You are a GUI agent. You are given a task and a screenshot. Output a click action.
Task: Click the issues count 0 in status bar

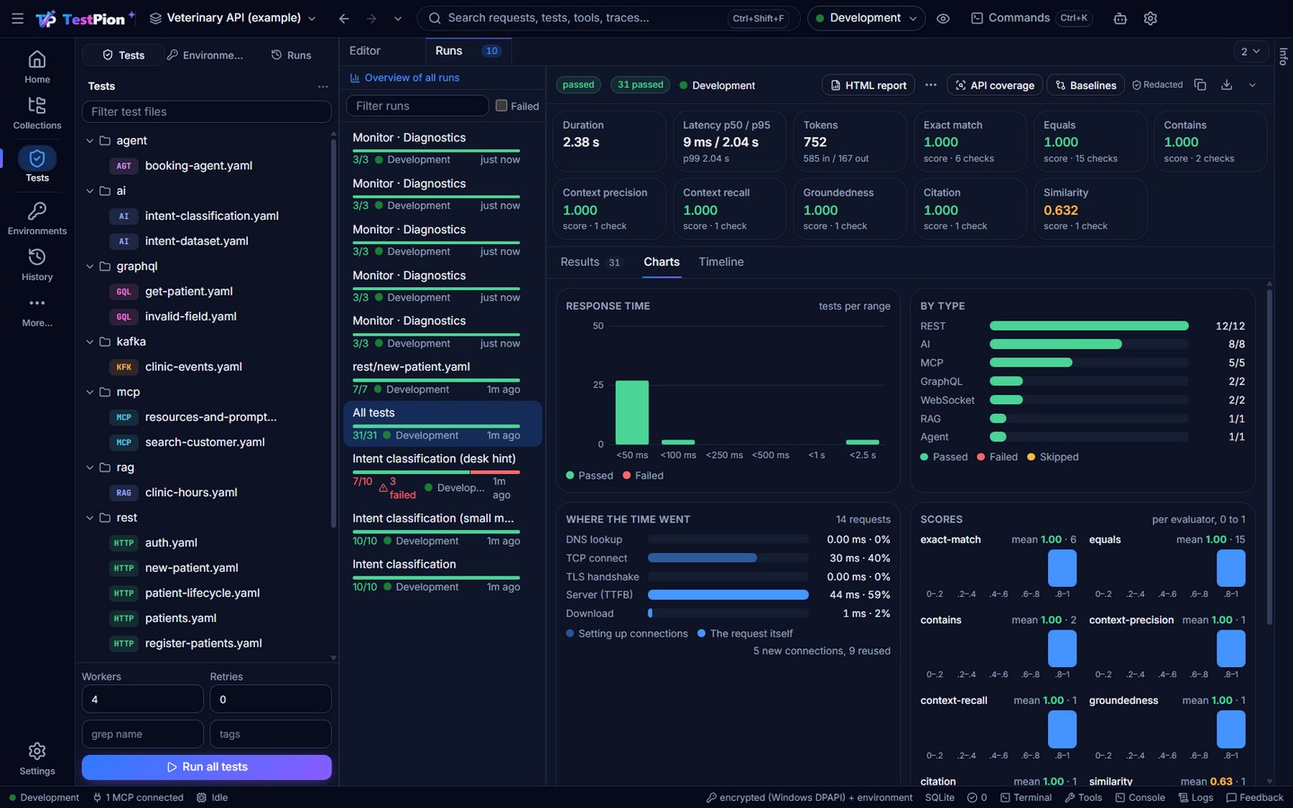(x=977, y=797)
